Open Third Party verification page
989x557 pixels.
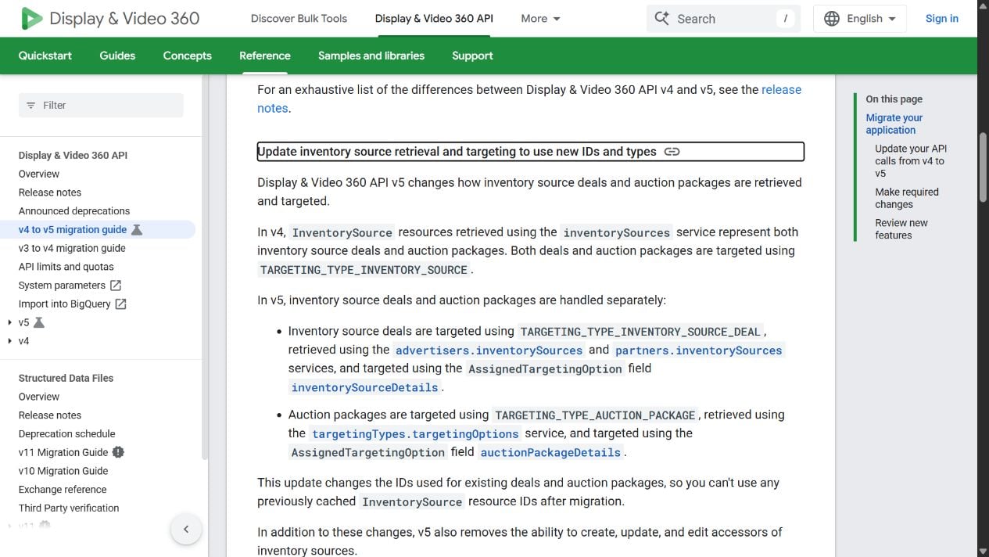tap(69, 508)
